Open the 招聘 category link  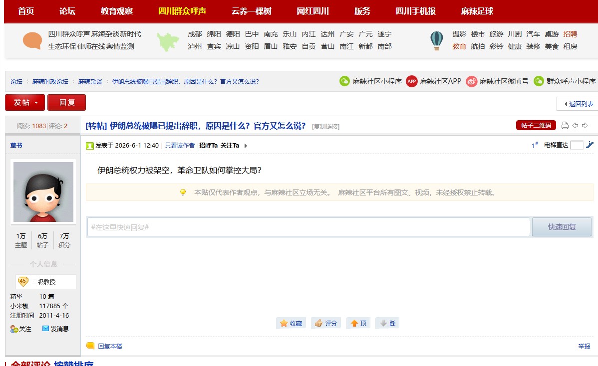570,34
